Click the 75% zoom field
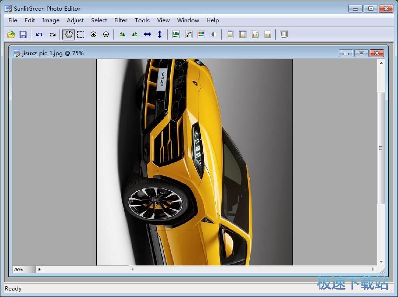This screenshot has height=297, width=398. pyautogui.click(x=24, y=269)
